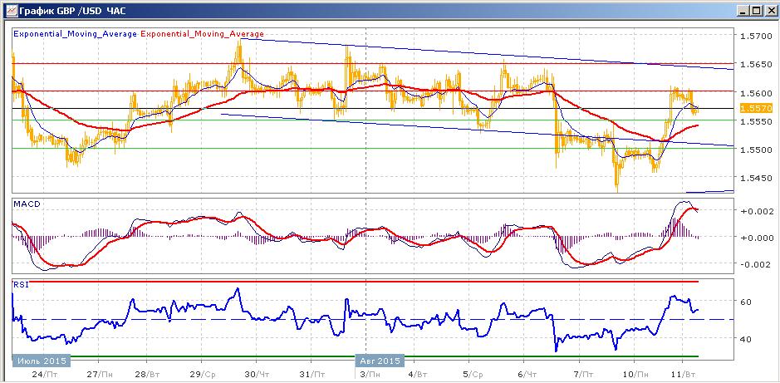This screenshot has width=780, height=383.
Task: Select the 24/Пт date on time axis
Action: tap(44, 374)
